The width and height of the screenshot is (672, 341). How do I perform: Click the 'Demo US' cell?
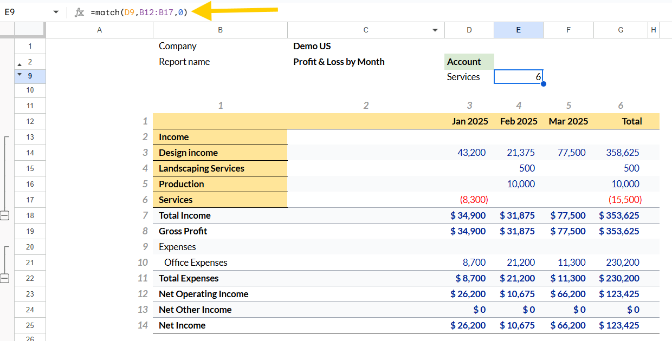(x=366, y=46)
